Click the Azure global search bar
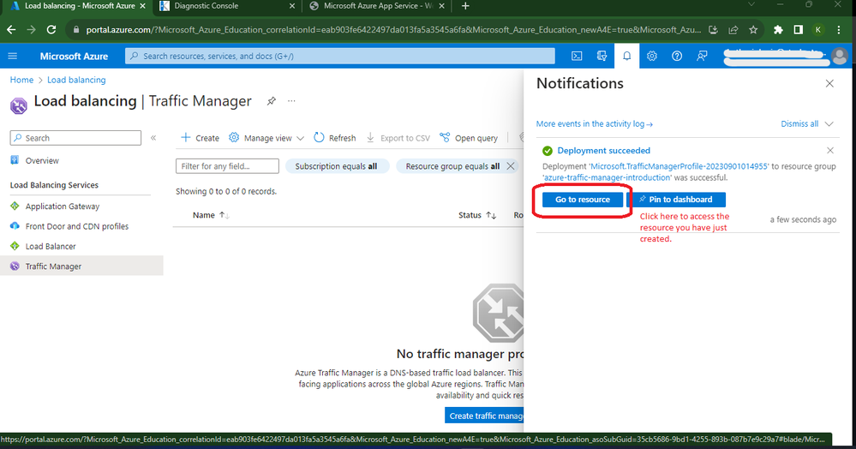856x449 pixels. point(340,56)
